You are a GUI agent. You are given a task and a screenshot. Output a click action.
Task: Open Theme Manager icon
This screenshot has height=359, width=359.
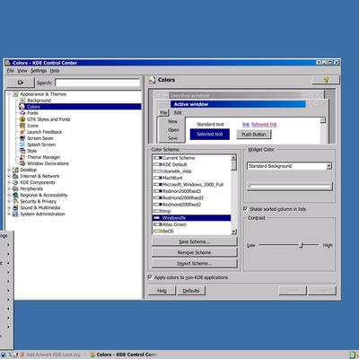pyautogui.click(x=22, y=157)
